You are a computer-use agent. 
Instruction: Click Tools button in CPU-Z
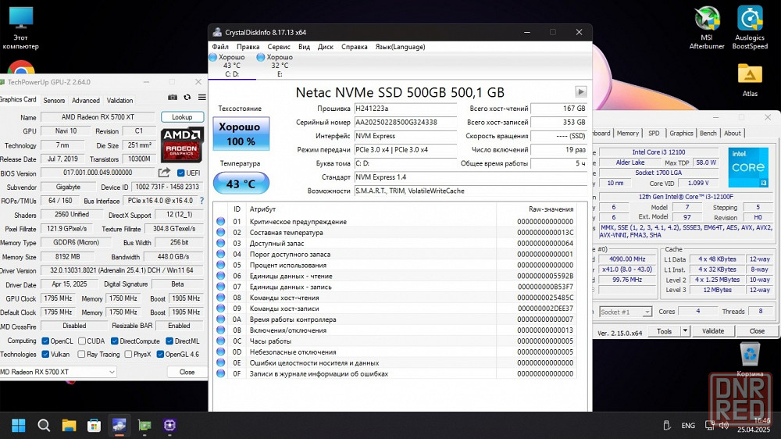[x=665, y=331]
